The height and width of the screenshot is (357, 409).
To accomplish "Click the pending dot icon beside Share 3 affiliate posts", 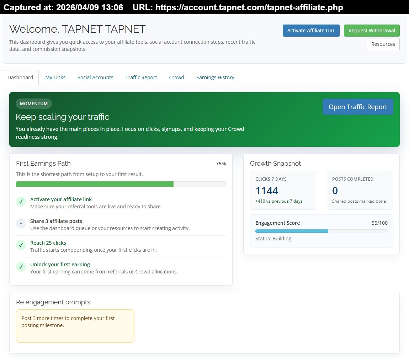I will [x=21, y=223].
